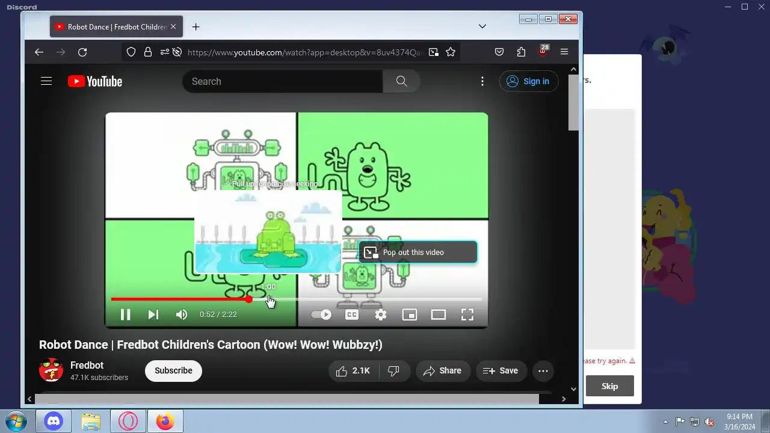This screenshot has height=433, width=770.
Task: Open Firefox extensions puzzle icon
Action: coord(521,52)
